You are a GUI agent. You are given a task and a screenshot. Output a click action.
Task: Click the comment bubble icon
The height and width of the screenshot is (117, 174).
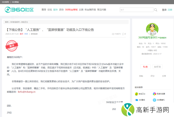tap(123, 34)
